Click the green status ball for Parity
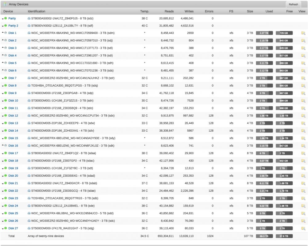 (x=6, y=18)
